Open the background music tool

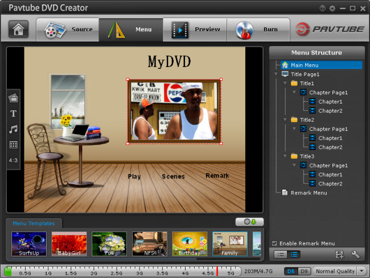pyautogui.click(x=14, y=129)
